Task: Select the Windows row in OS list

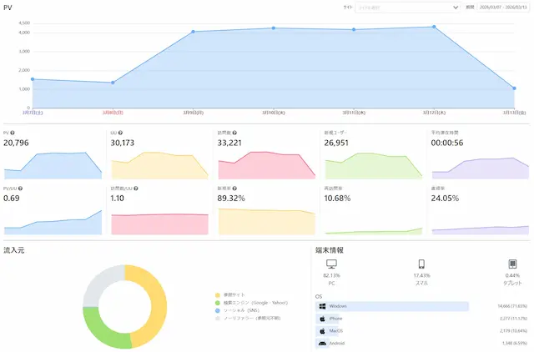Action: click(392, 306)
